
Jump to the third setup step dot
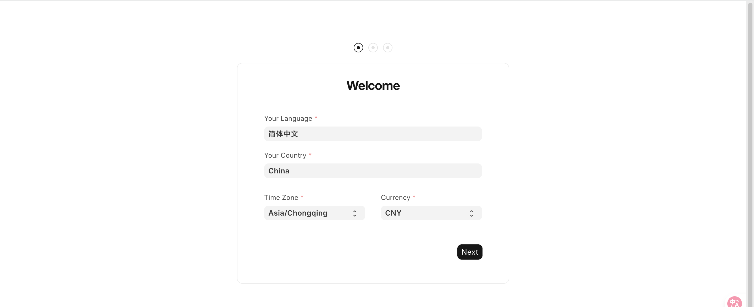tap(387, 48)
